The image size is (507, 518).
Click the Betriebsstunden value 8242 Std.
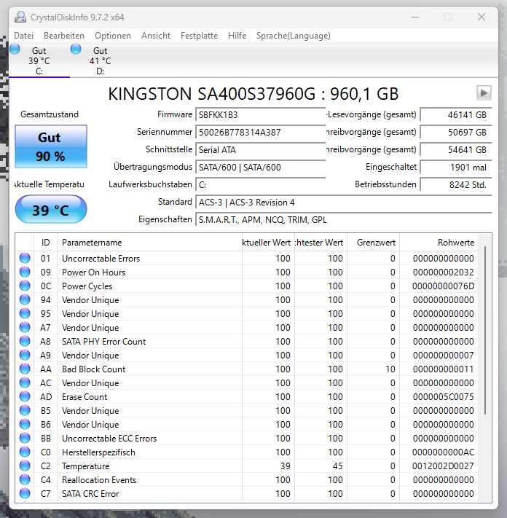(456, 184)
